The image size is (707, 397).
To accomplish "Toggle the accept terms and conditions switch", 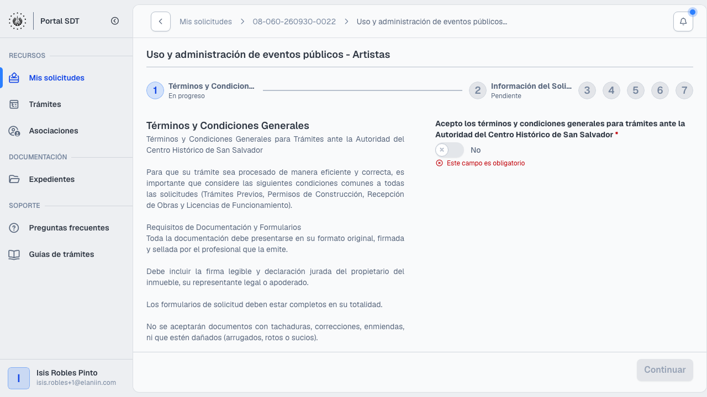I will tap(450, 150).
